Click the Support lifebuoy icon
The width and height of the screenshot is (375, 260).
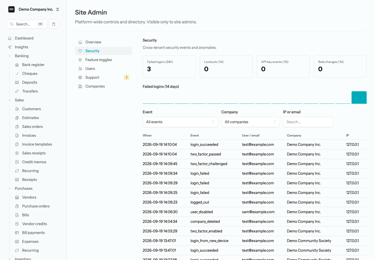pos(80,77)
